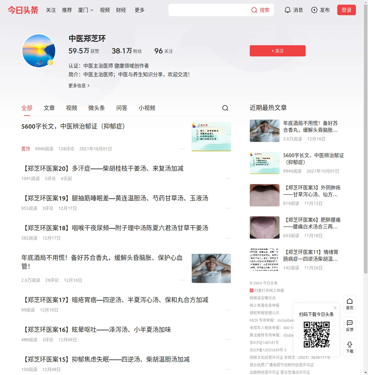Switch to the 文章 tab
The height and width of the screenshot is (375, 368).
click(x=49, y=108)
